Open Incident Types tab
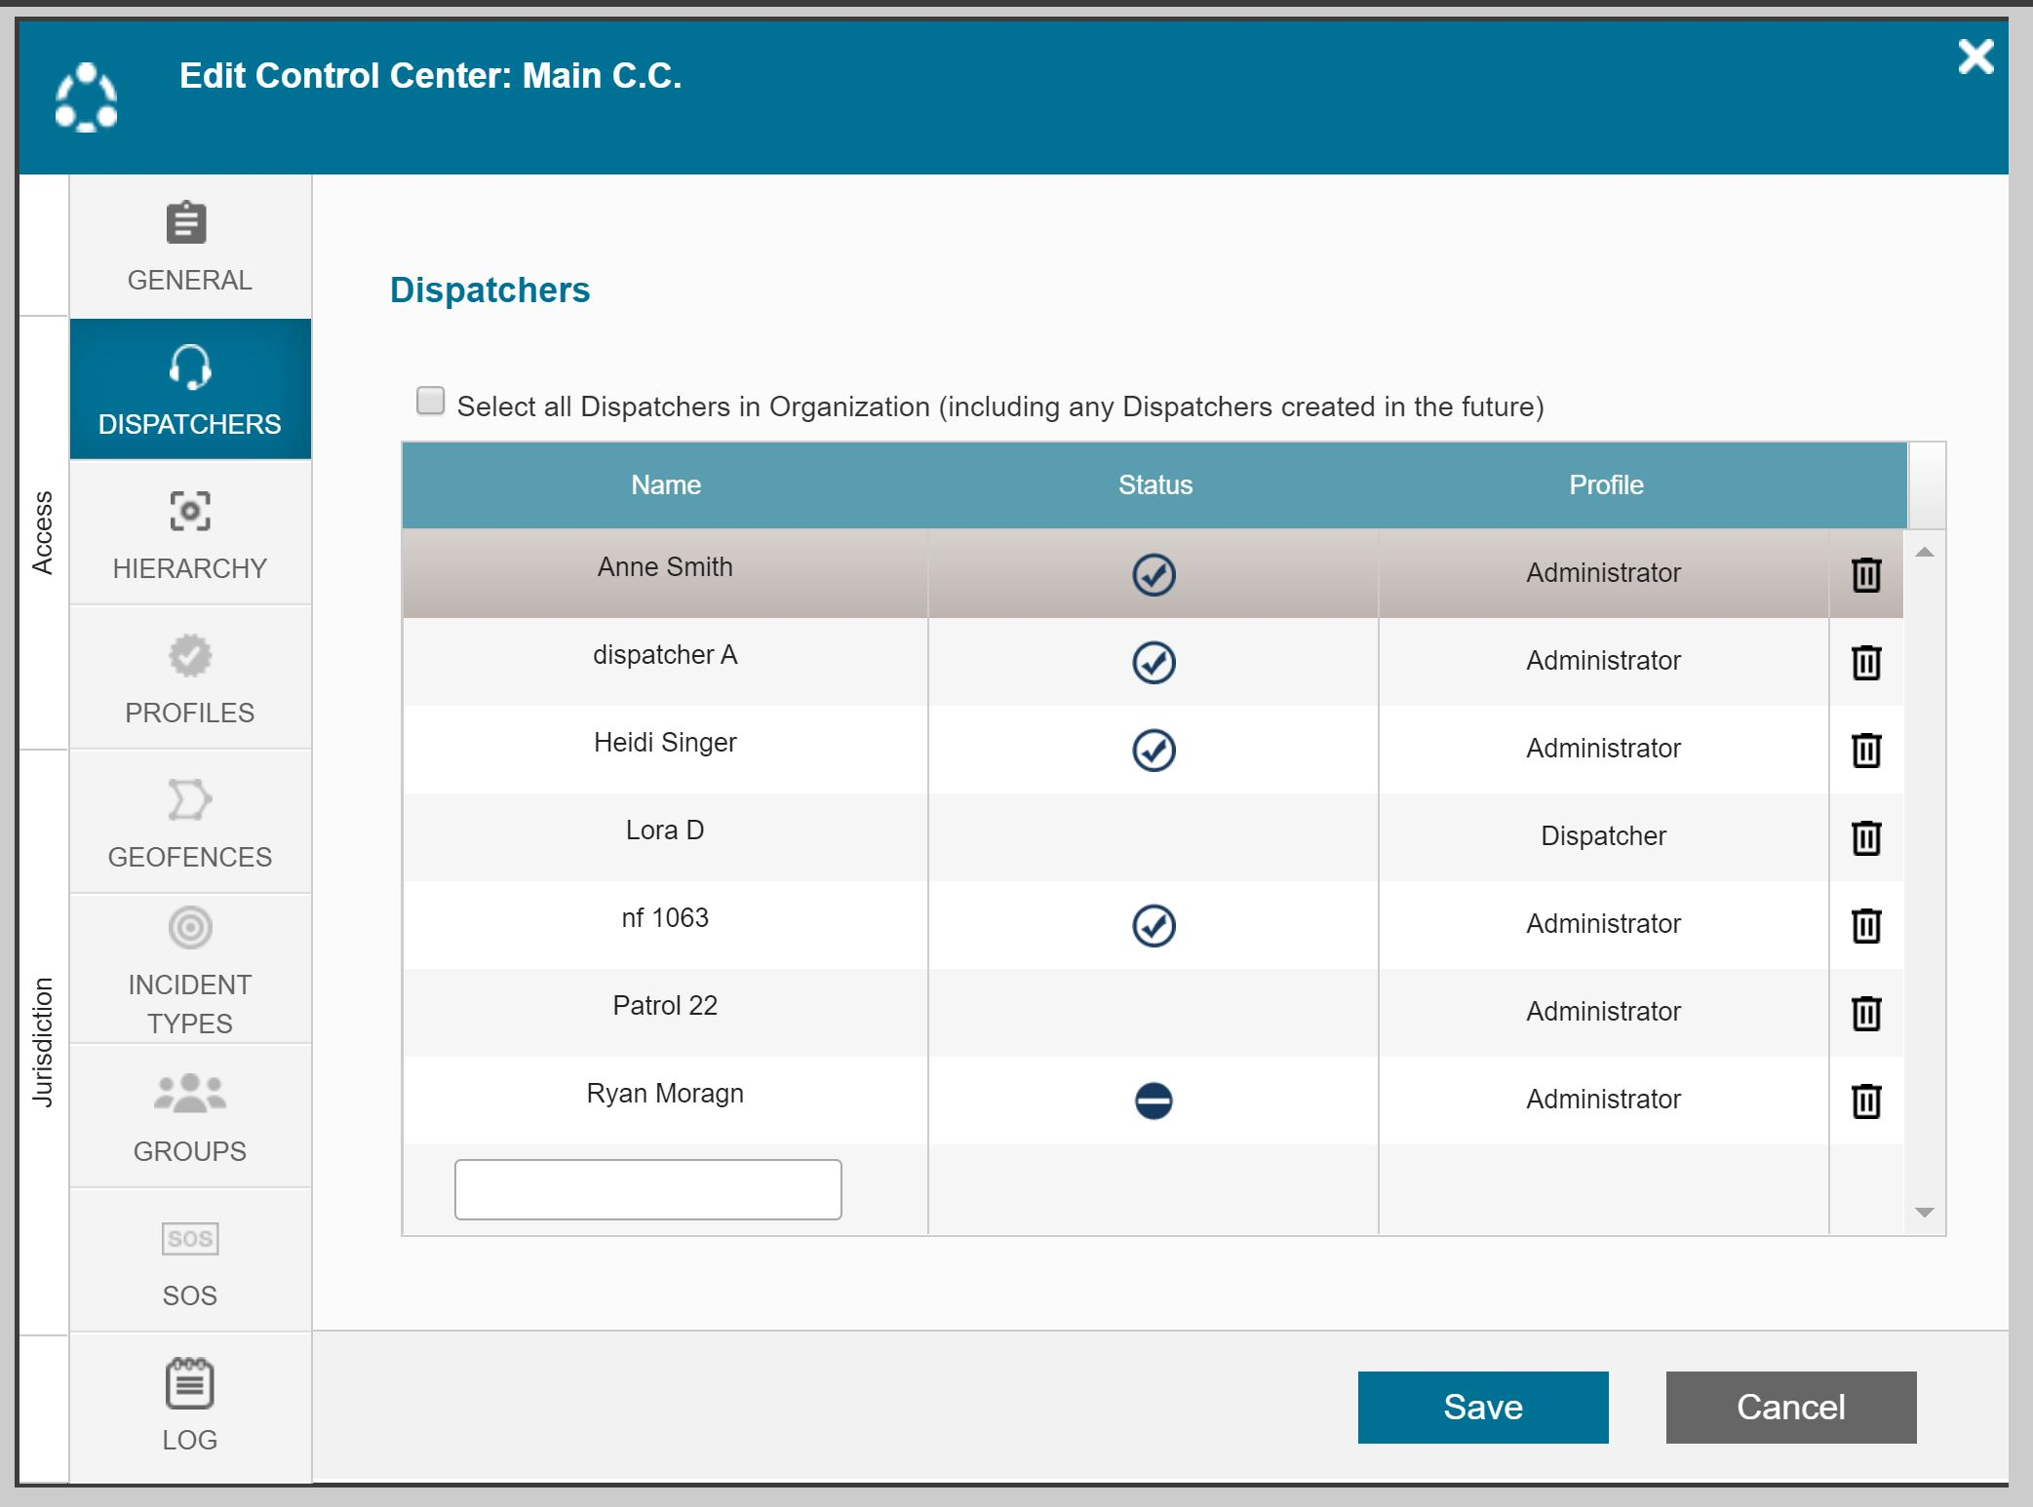Screen dimensions: 2033x1507 click(x=190, y=970)
